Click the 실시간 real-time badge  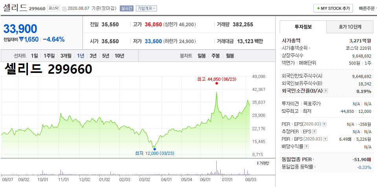point(126,8)
